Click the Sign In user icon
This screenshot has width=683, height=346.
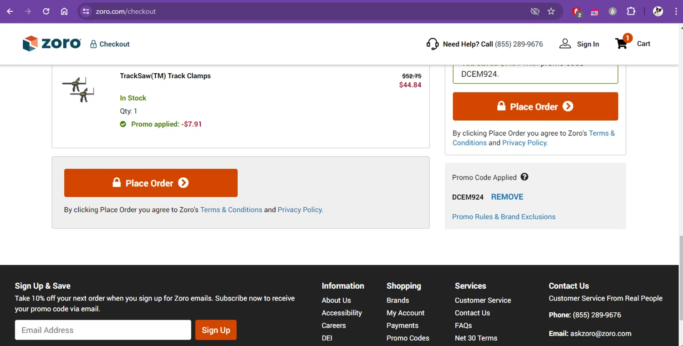tap(565, 44)
